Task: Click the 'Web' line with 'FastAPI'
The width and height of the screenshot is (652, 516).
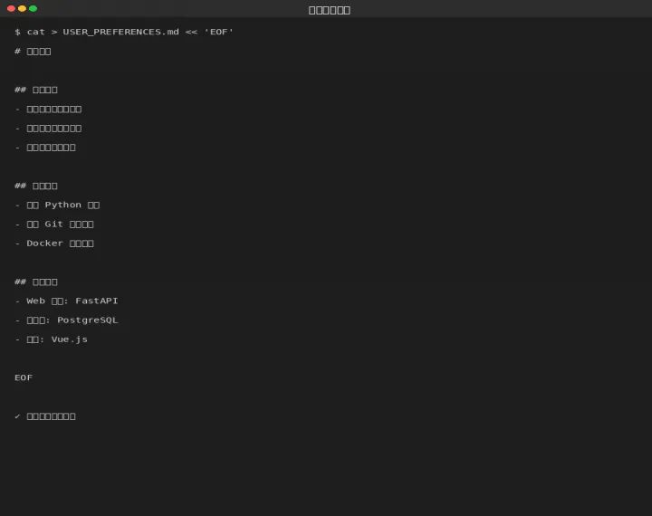Action: (66, 301)
